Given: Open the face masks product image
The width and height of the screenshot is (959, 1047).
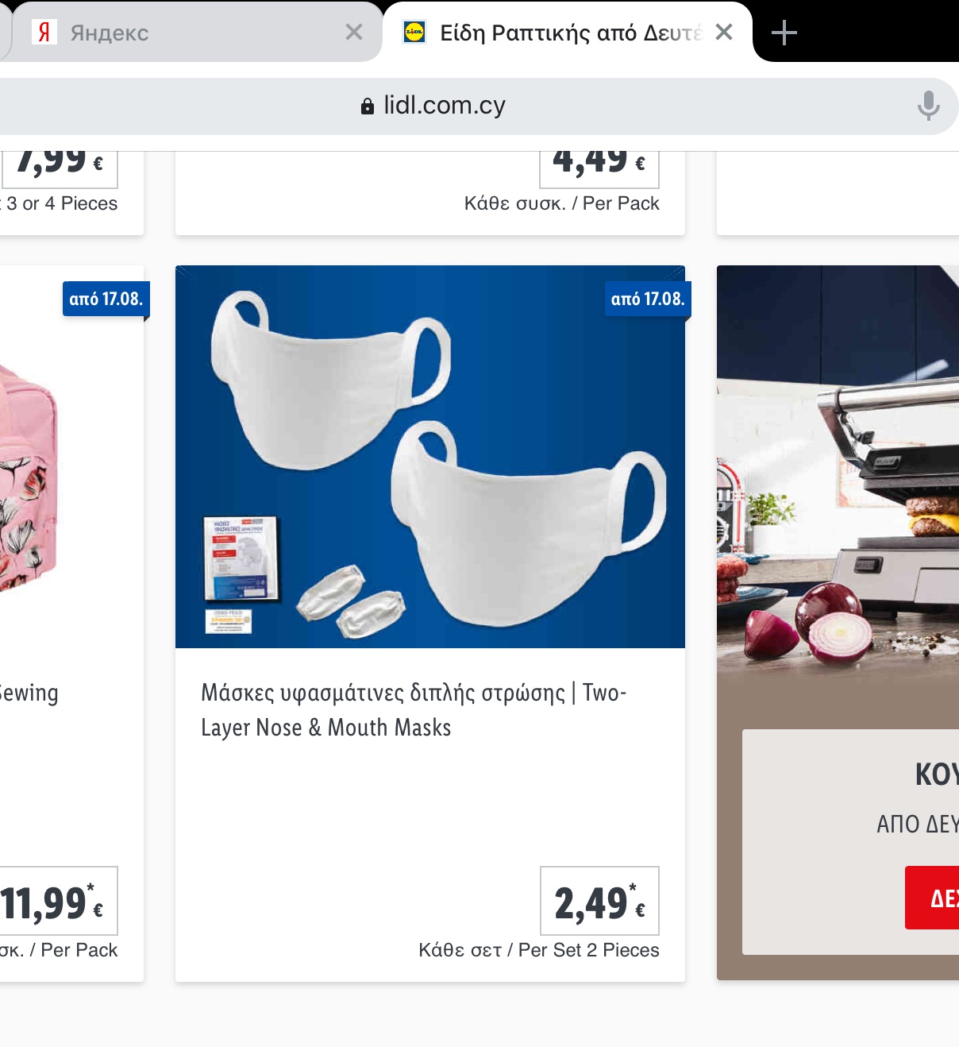Looking at the screenshot, I should click(x=429, y=457).
